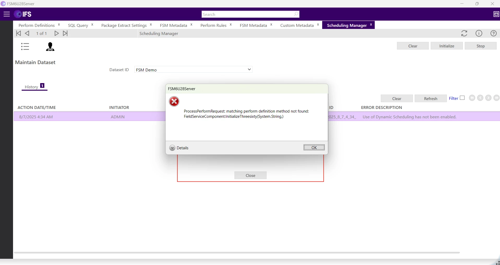Go to last record

point(65,33)
